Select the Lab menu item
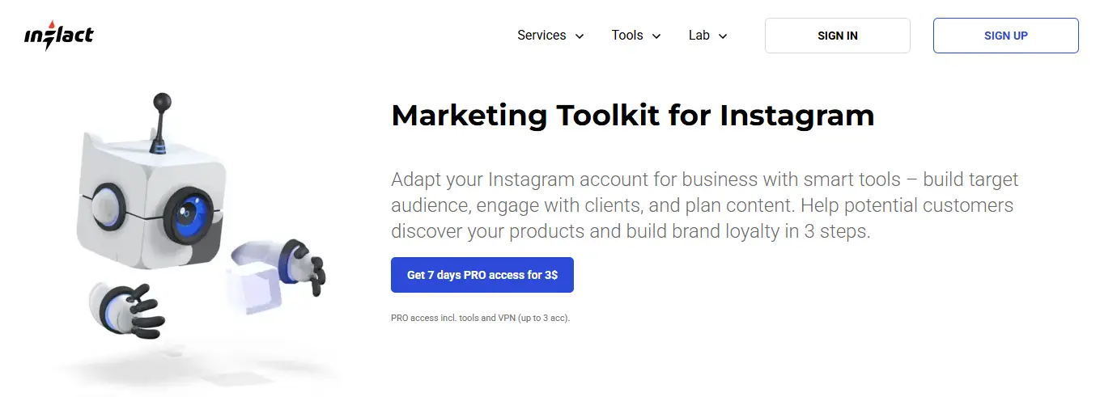1100x397 pixels. 699,36
